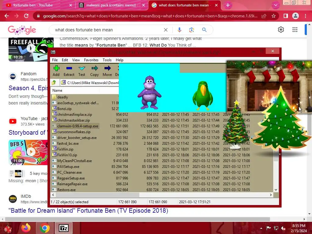Open the Help menu in 7-Zip
This screenshot has width=312, height=234.
(119, 60)
